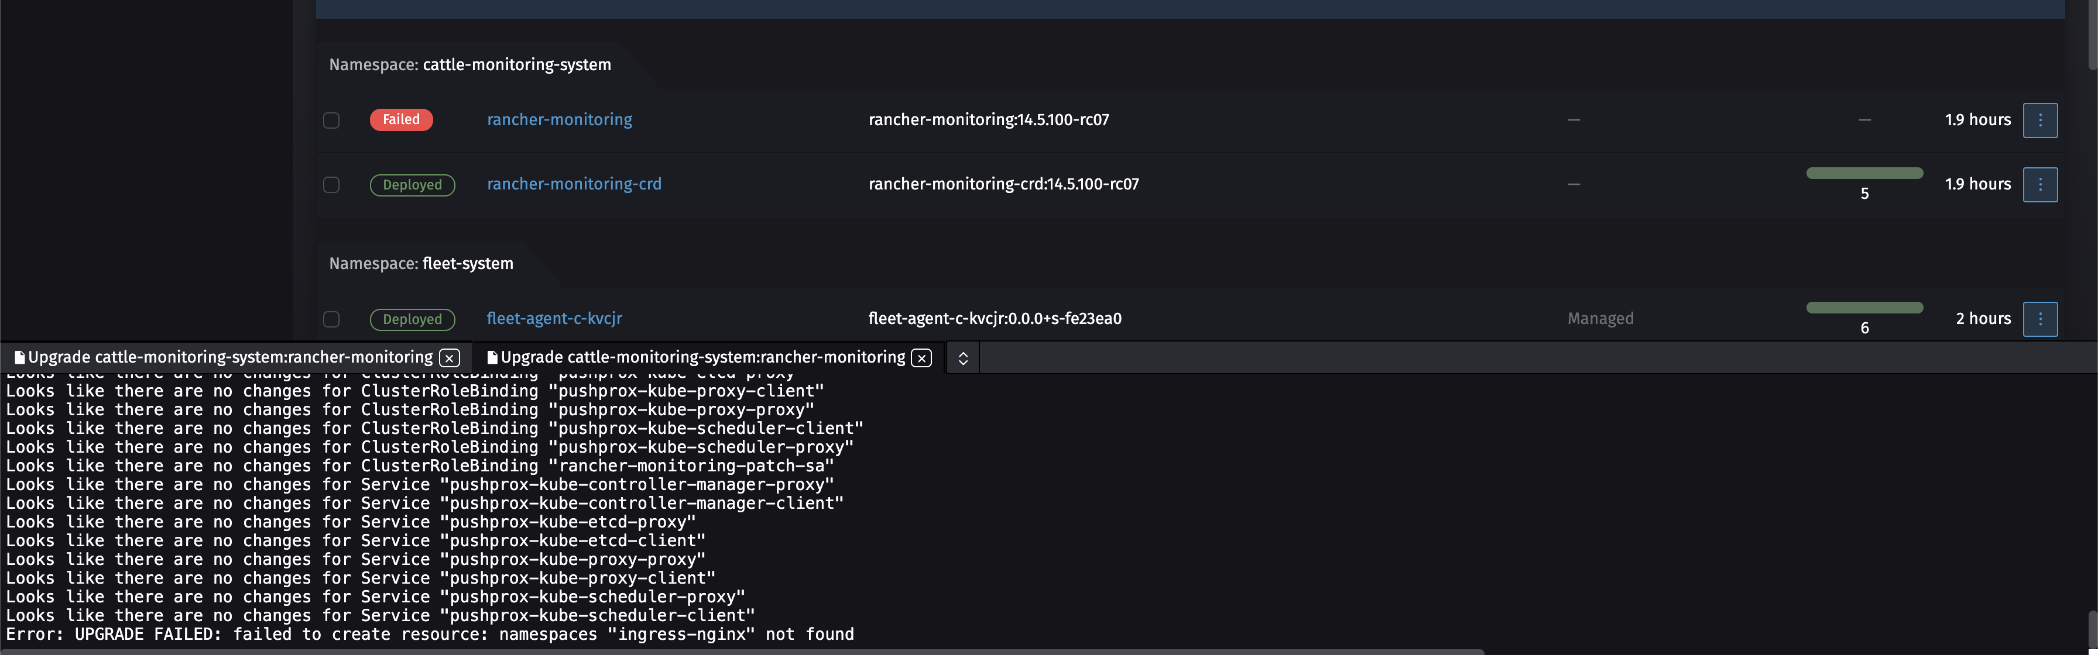Close the first rancher-monitoring upgrade tab
This screenshot has width=2098, height=655.
(449, 357)
